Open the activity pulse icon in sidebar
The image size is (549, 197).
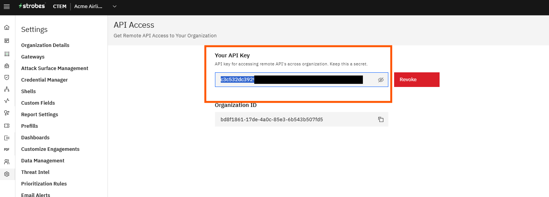click(7, 101)
